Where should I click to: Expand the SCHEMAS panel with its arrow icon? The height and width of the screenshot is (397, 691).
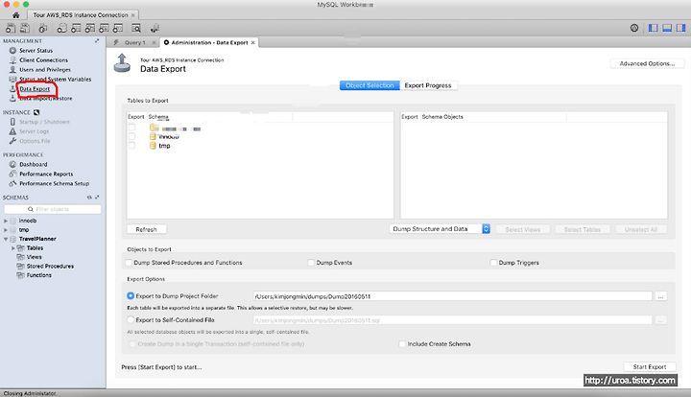(97, 198)
